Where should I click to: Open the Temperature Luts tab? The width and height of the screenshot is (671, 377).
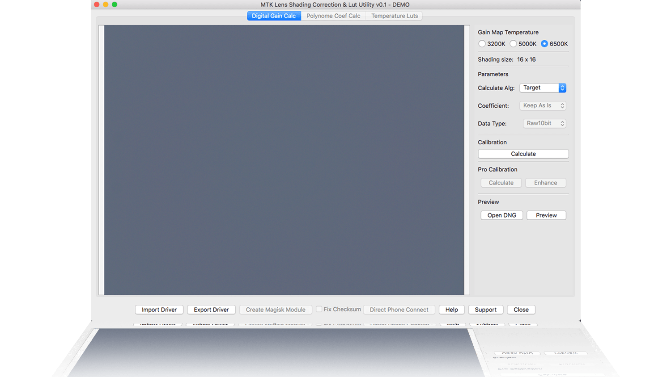pos(394,16)
